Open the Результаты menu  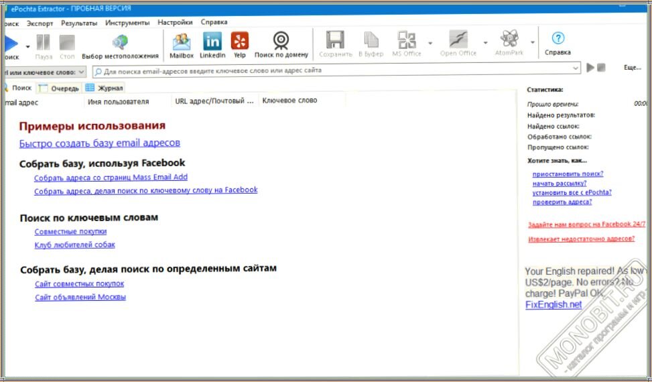(x=79, y=23)
